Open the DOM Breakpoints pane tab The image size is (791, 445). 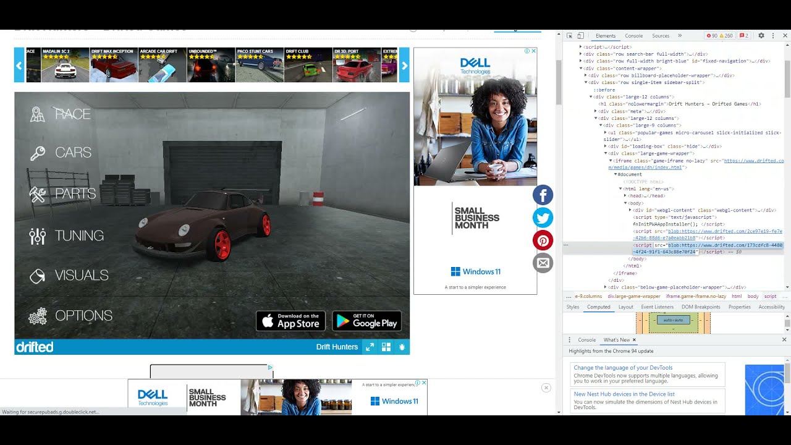tap(701, 307)
